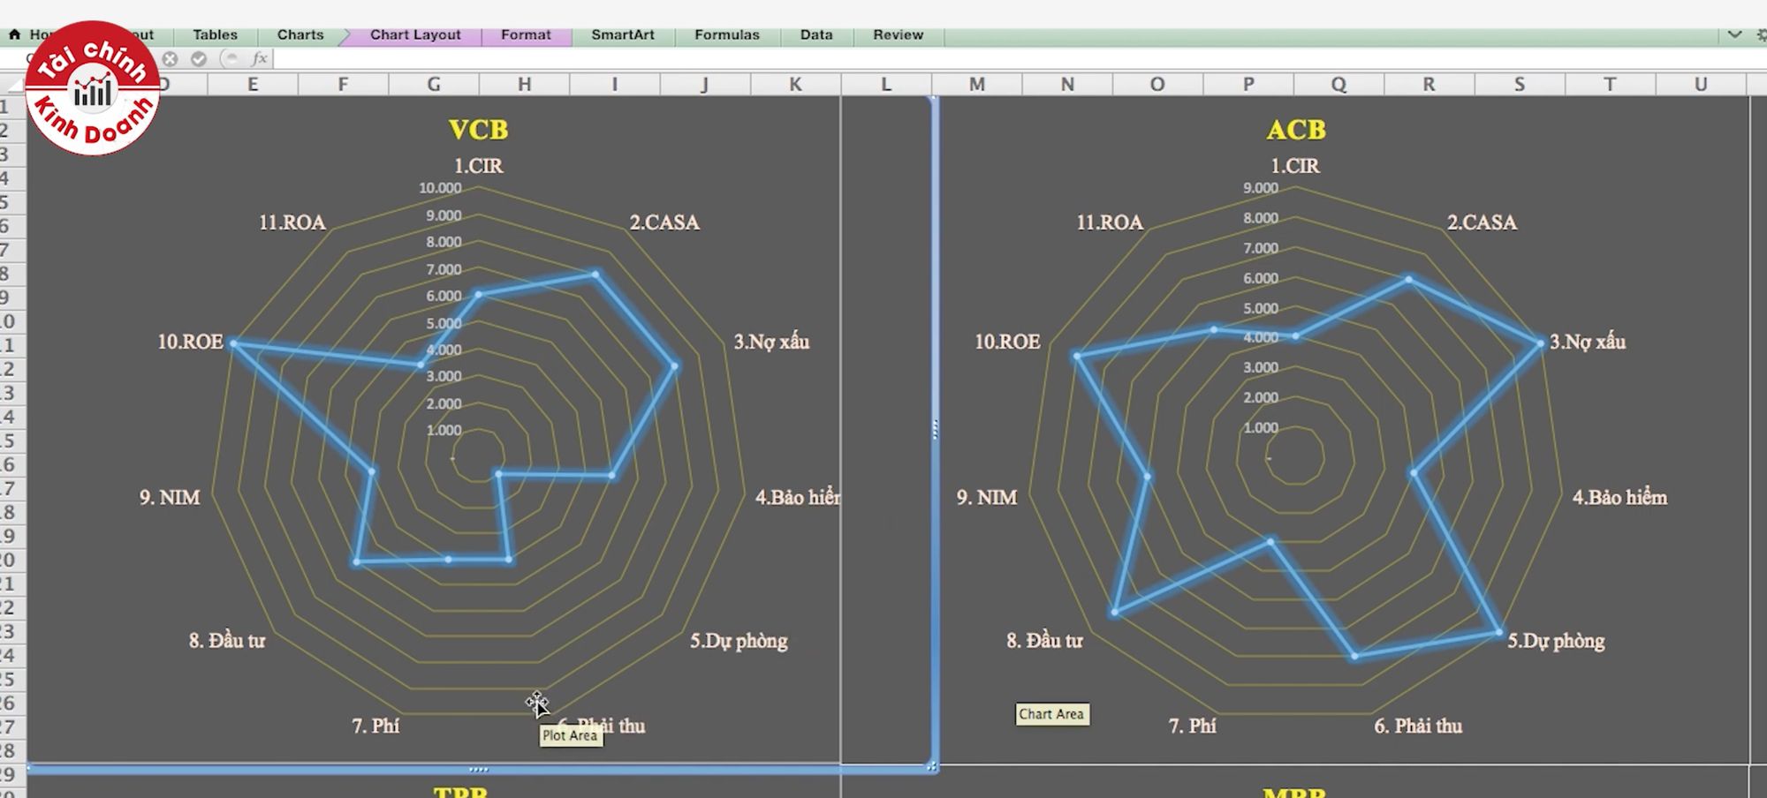Select column J header
The width and height of the screenshot is (1767, 798).
tap(705, 84)
